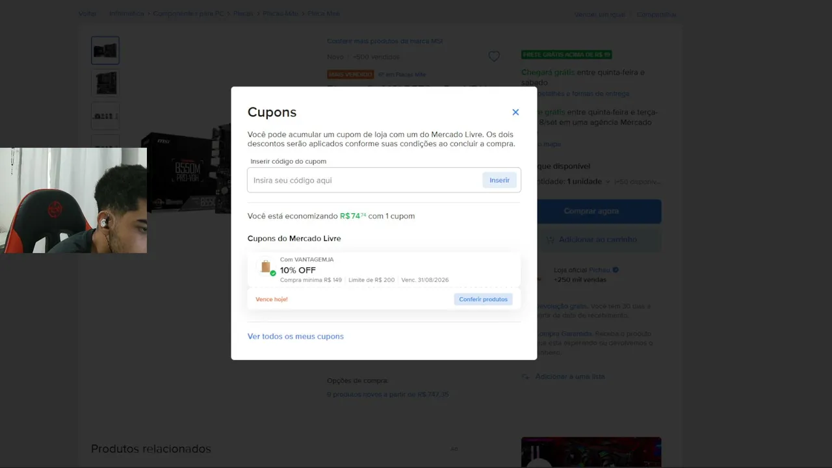832x468 pixels.
Task: Click the heart icon to favorite the product
Action: (x=494, y=57)
